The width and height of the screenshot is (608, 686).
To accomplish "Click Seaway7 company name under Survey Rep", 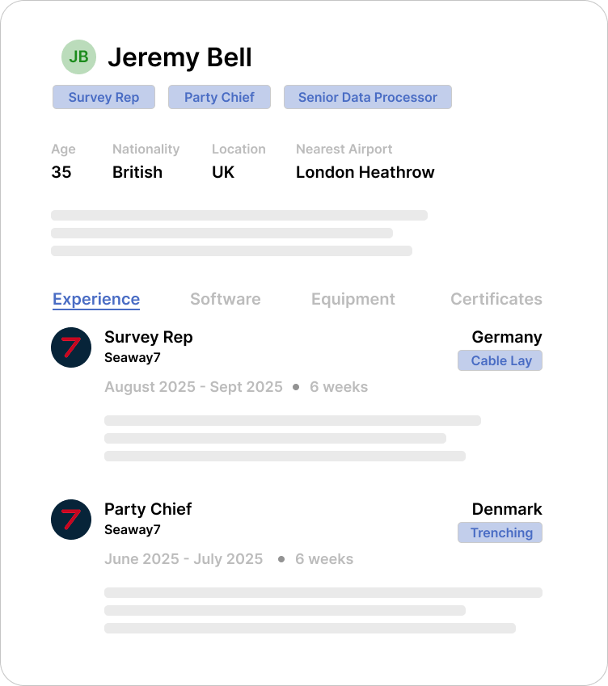I will [133, 357].
